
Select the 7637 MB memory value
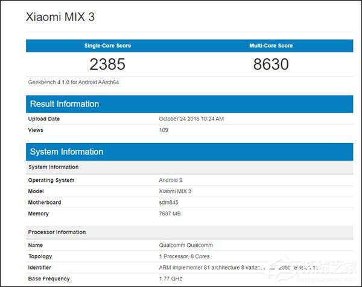tap(170, 214)
